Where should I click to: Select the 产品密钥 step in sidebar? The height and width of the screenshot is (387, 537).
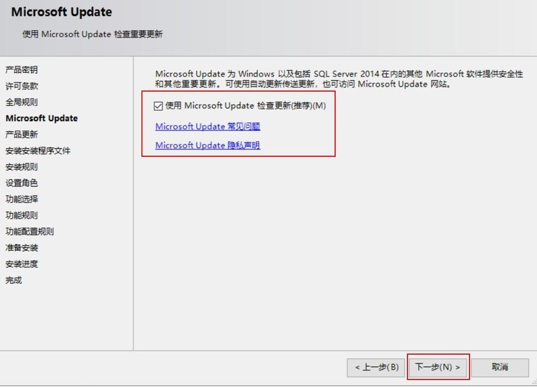[21, 70]
